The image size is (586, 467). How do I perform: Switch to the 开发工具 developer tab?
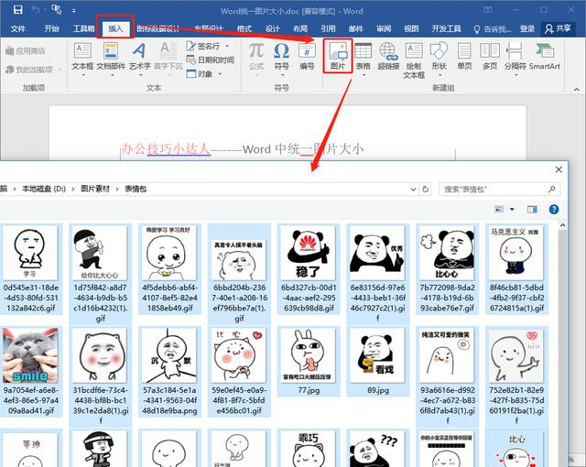(446, 28)
